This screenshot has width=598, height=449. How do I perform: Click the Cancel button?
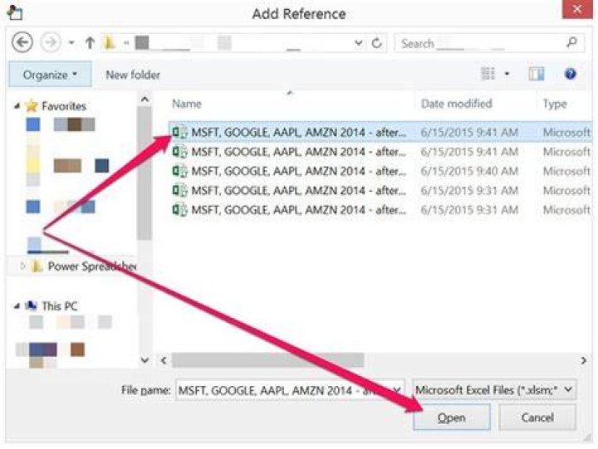pos(537,417)
